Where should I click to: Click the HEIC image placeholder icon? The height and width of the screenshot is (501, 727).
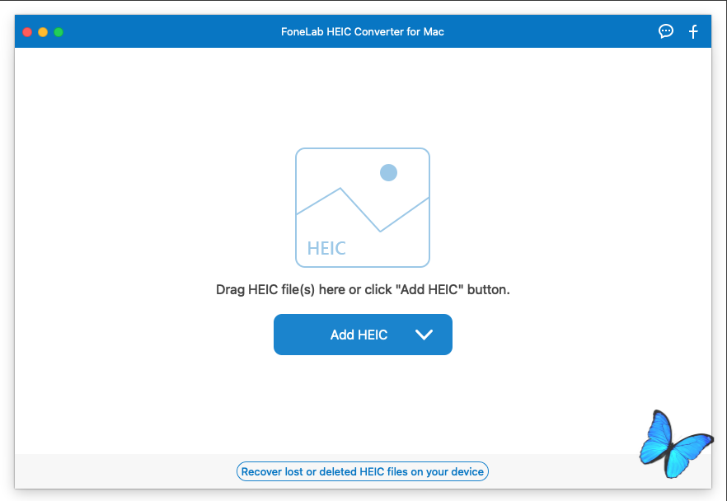[x=363, y=207]
